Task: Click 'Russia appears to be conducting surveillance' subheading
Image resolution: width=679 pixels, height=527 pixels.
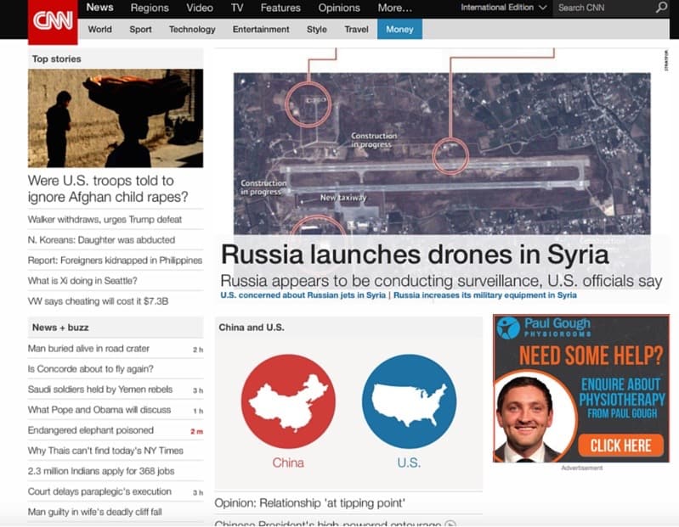Action: click(441, 281)
